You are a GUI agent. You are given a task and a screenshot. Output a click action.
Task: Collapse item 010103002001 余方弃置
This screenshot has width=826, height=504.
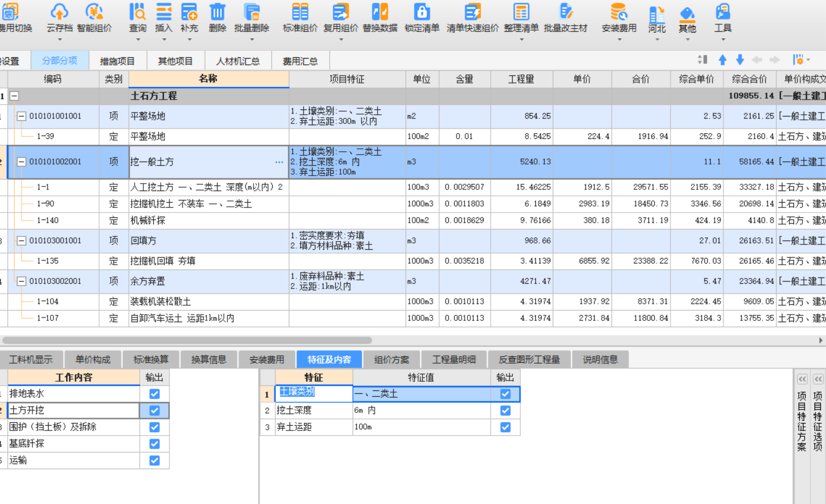coord(21,282)
